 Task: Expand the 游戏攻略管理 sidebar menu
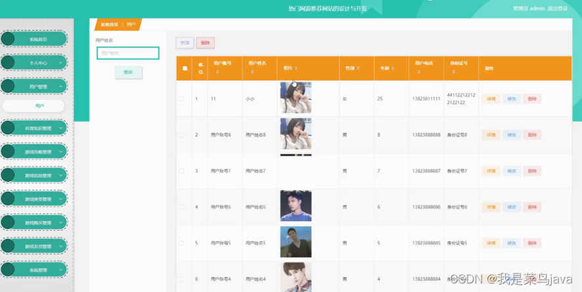click(34, 151)
